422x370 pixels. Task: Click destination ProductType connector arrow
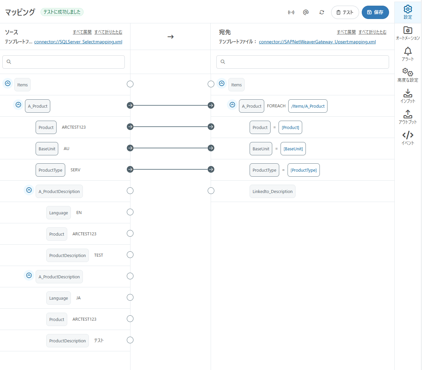click(x=211, y=169)
